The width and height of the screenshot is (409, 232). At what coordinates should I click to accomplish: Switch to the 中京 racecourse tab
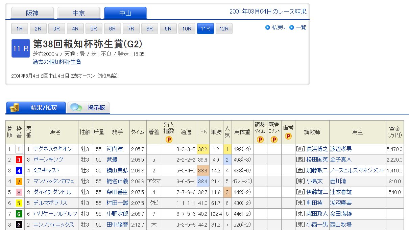79,13
